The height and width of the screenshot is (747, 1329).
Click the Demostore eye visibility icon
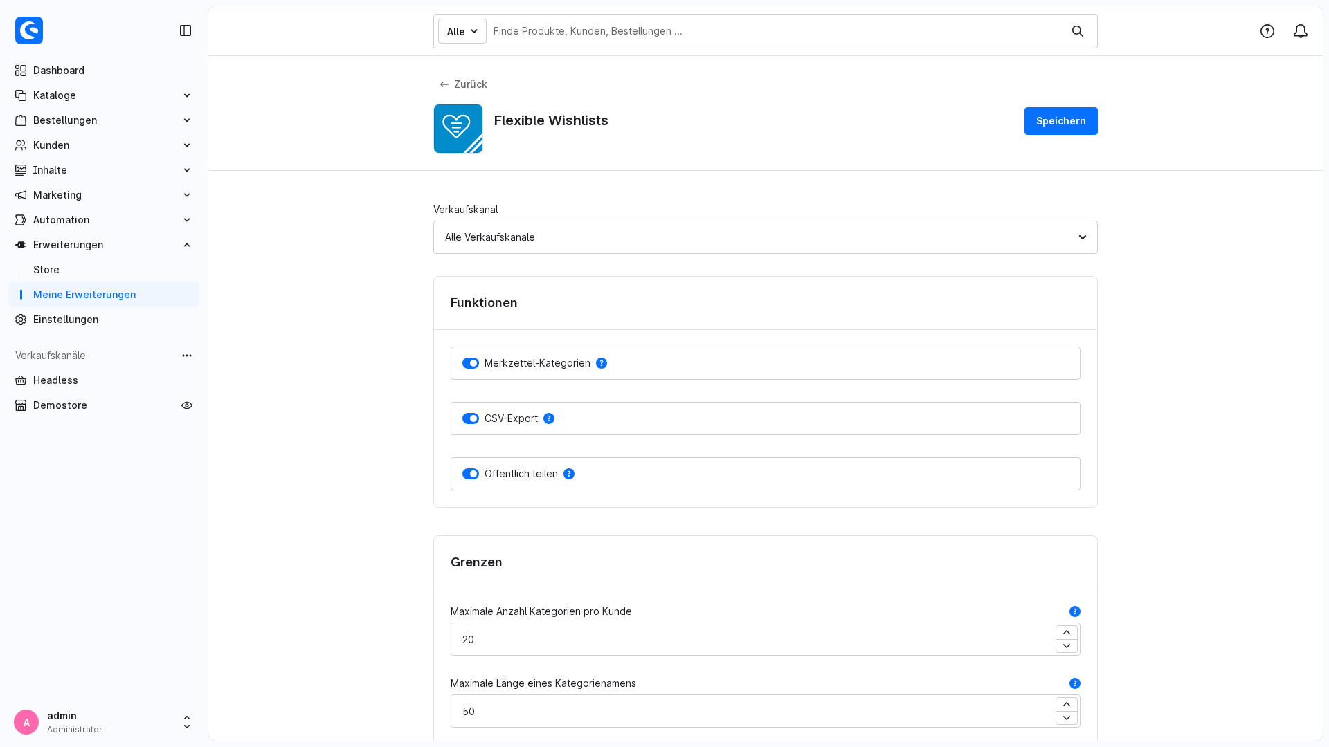(187, 405)
